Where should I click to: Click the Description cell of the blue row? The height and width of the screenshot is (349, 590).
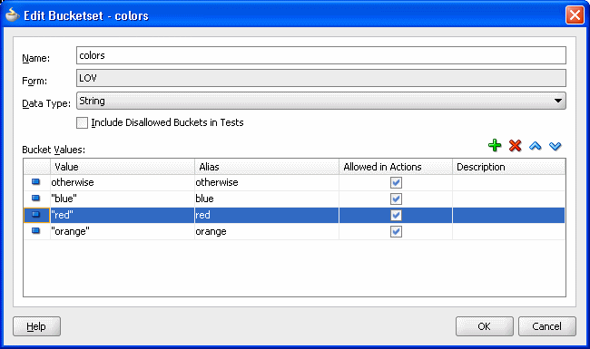click(x=508, y=199)
